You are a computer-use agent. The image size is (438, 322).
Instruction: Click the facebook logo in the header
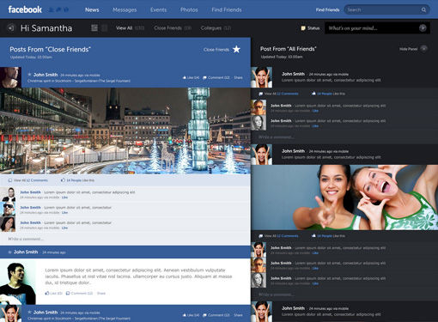click(x=25, y=9)
